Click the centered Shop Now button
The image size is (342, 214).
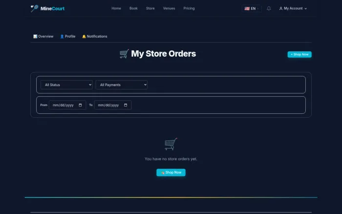[x=171, y=172]
